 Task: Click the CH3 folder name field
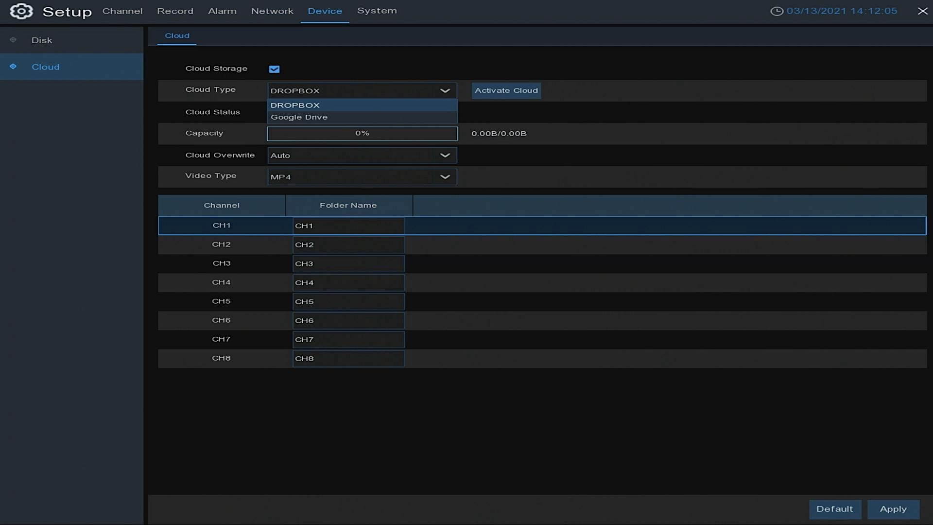coord(348,263)
